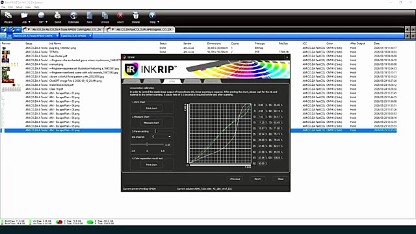Screen dimensions: 416x234
Task: Click the green add icon left of the All filter
Action: [3, 36]
